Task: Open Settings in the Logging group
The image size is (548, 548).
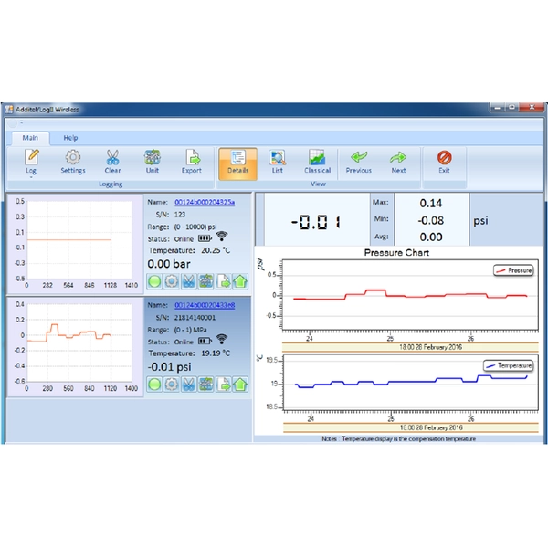Action: click(x=73, y=160)
